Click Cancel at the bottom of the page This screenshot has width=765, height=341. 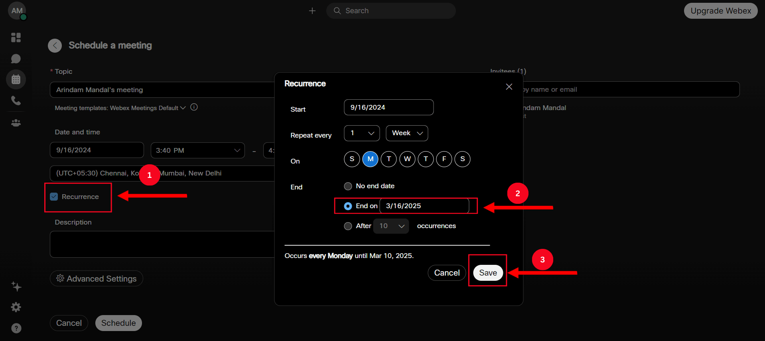tap(69, 323)
